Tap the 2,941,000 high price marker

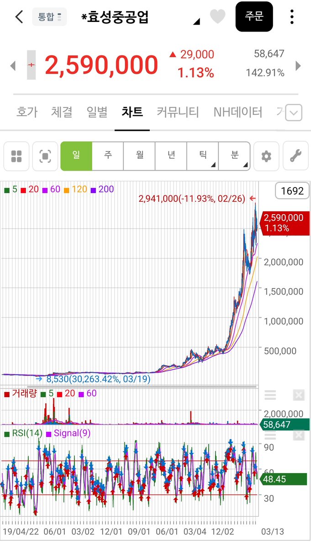(197, 199)
